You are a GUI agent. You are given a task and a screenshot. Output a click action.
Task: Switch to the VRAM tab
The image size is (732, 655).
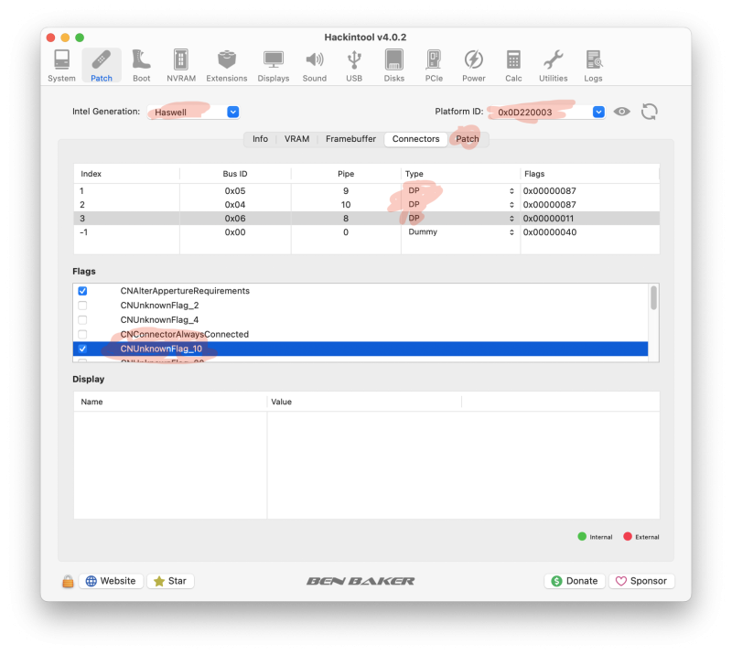(296, 139)
